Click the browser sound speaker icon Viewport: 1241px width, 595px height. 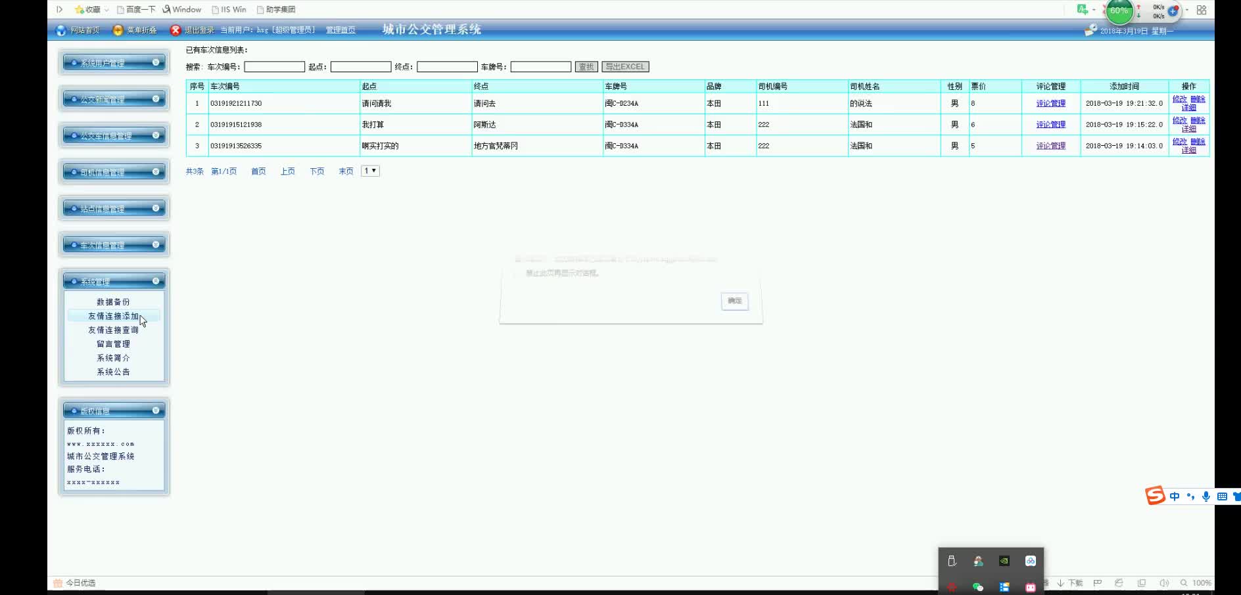coord(1164,583)
